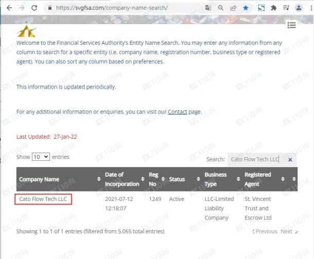Screen dimensions: 314x259
Task: Open the blue S extension icon
Action: click(261, 8)
